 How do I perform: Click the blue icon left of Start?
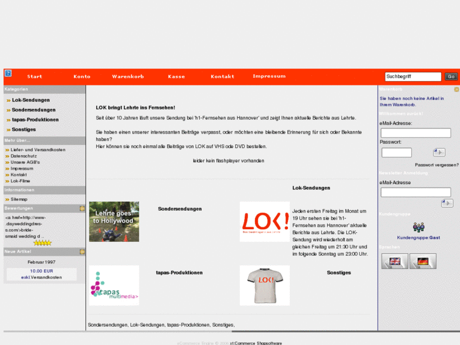click(x=8, y=73)
